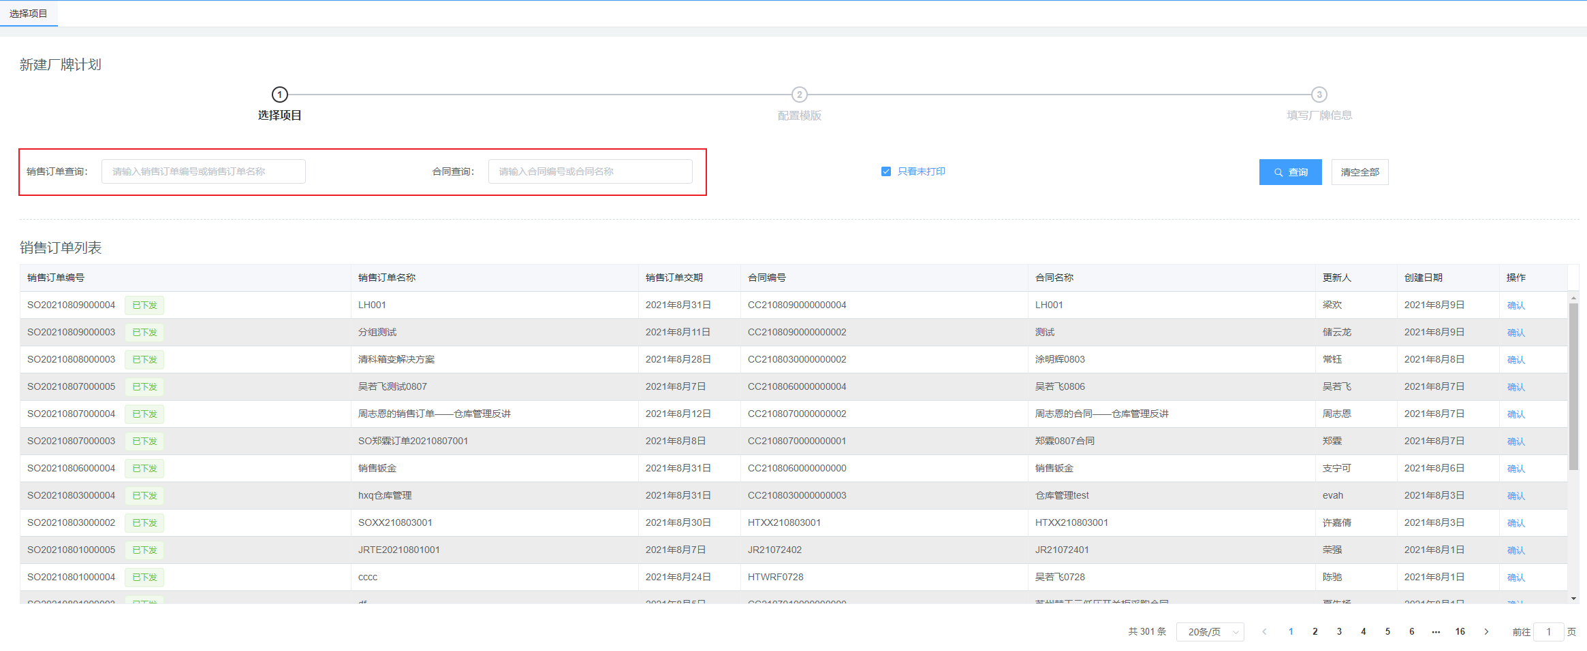Focus the 销售订单查询 input field
Image resolution: width=1587 pixels, height=651 pixels.
[x=203, y=171]
